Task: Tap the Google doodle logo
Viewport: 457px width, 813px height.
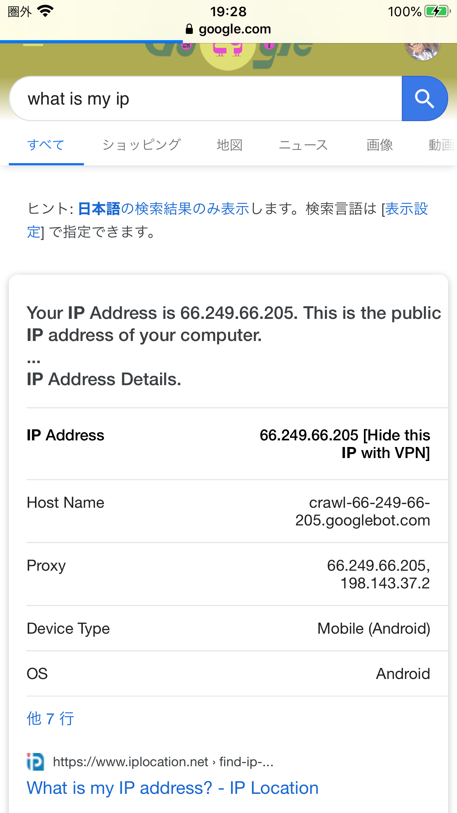Action: click(228, 53)
